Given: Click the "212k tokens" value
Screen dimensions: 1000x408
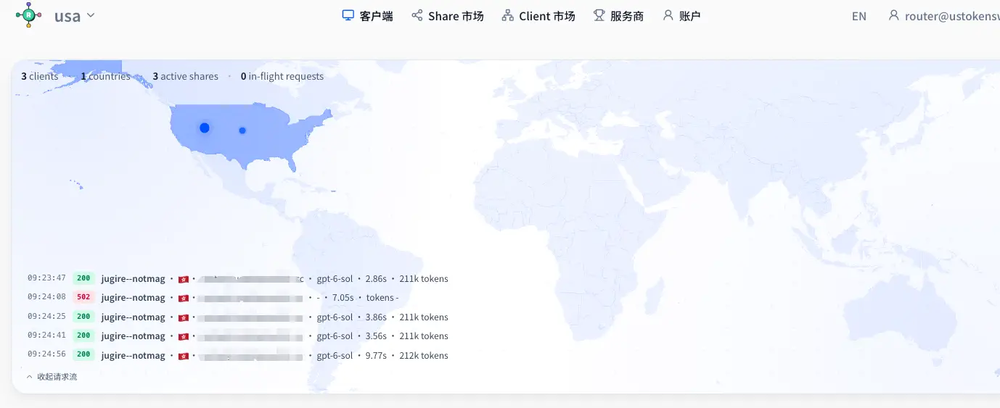Looking at the screenshot, I should [424, 355].
